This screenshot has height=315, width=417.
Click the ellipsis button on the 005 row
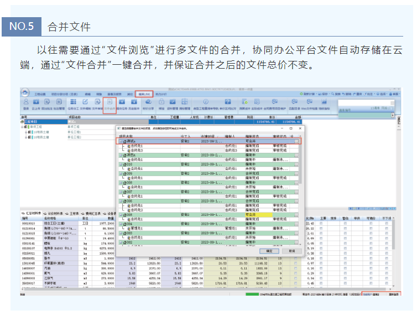[296, 215]
